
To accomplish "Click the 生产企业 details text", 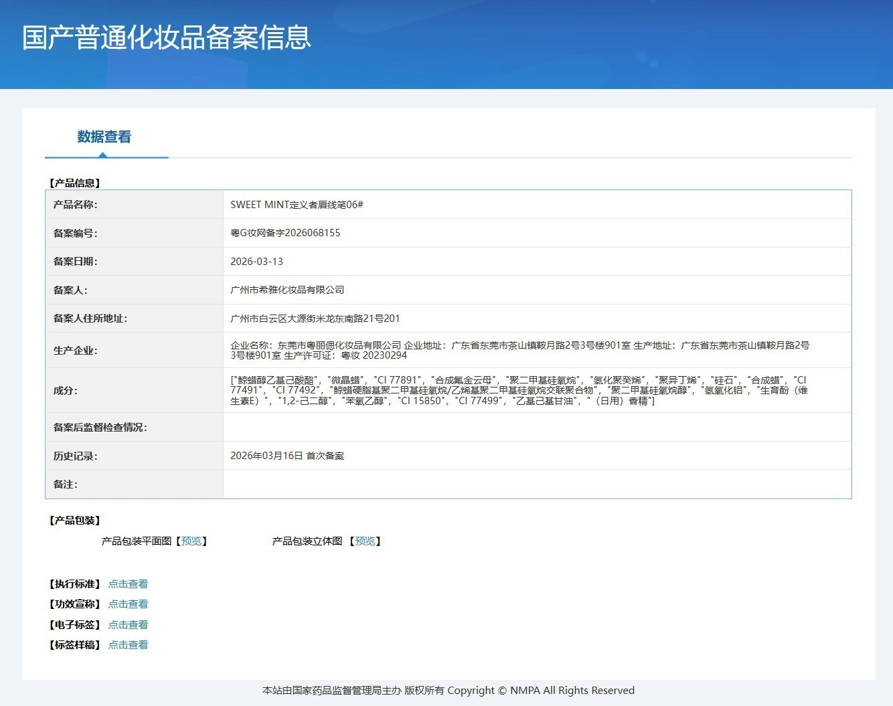I will [520, 350].
